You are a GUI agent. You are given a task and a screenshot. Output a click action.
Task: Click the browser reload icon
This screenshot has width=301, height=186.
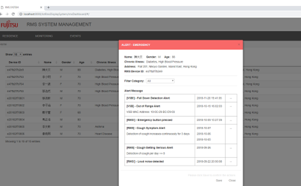click(13, 14)
